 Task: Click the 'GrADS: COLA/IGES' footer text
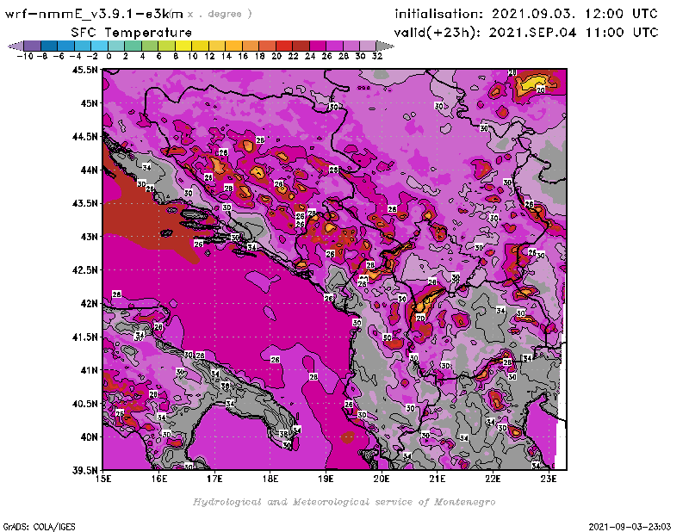[39, 527]
